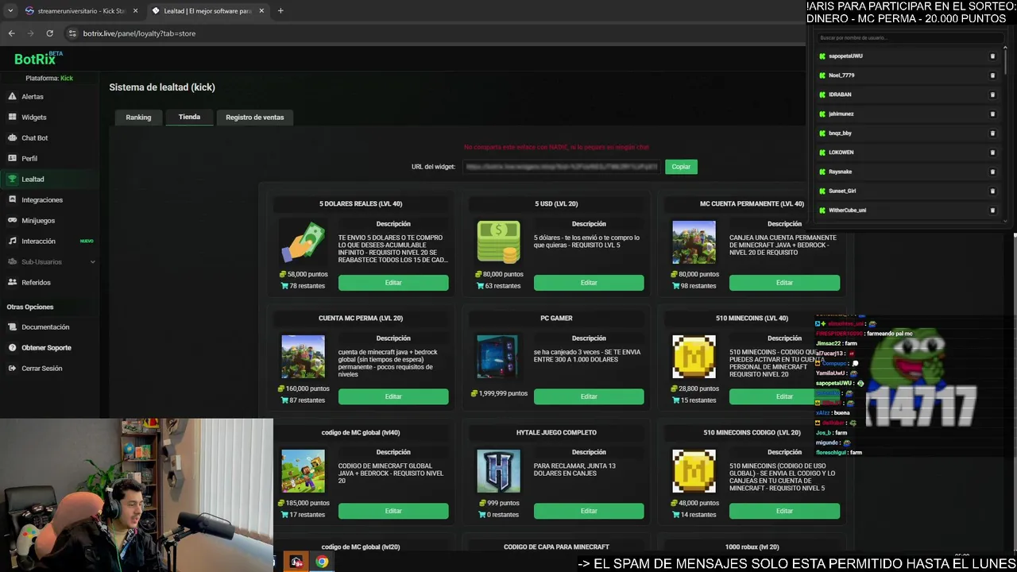Click Editar on 5 USD (LVL 20)
Screen dimensions: 1017x572
(x=589, y=283)
